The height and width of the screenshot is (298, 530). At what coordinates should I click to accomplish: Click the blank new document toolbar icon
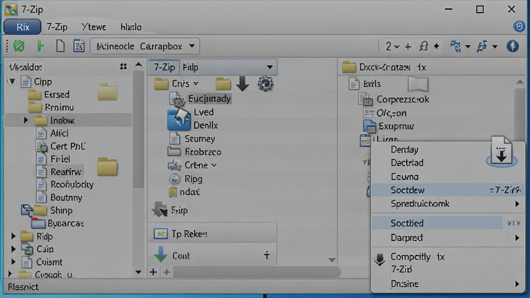[60, 46]
